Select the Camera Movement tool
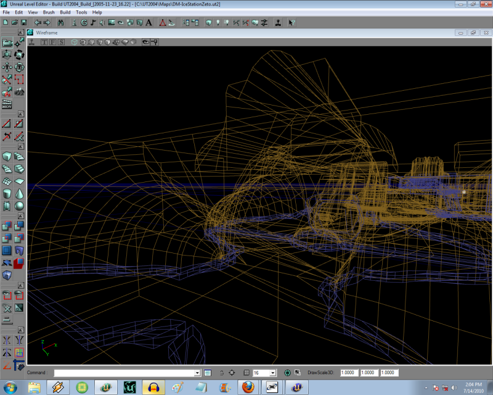This screenshot has width=493, height=395. (7, 43)
